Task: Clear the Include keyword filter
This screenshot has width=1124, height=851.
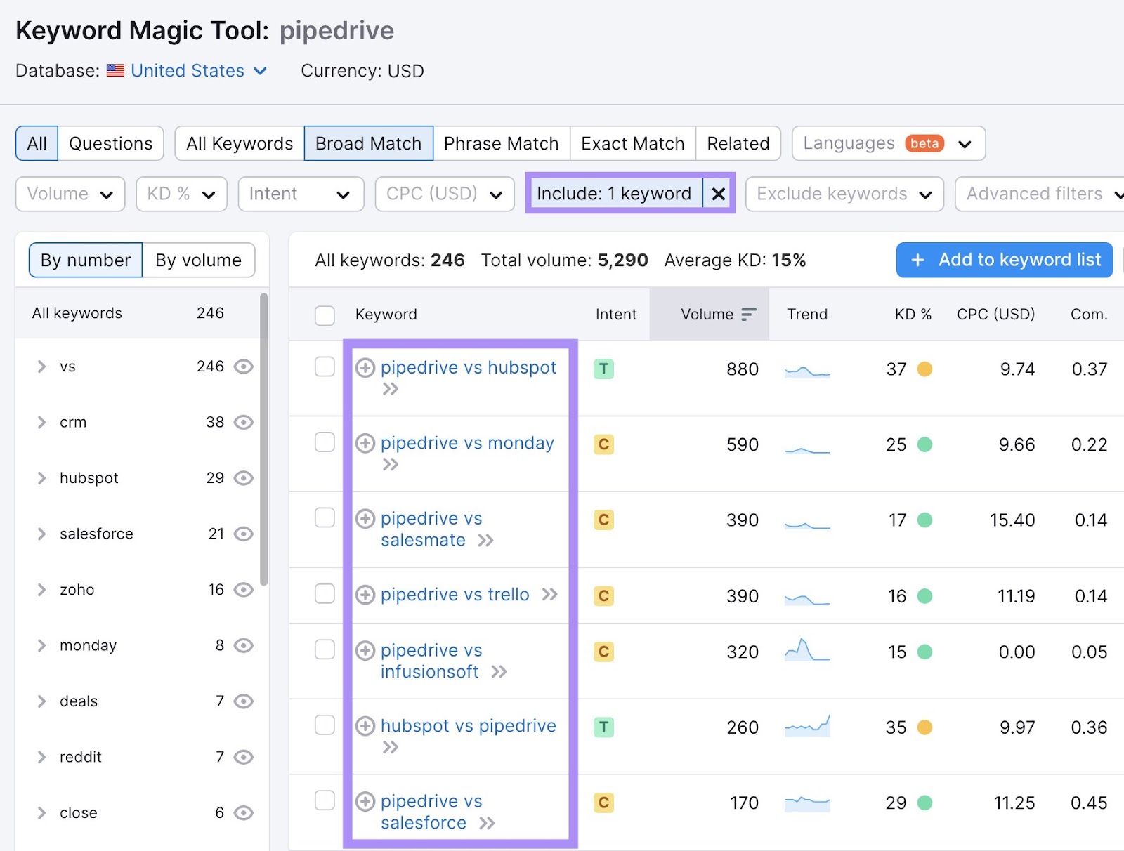Action: [x=718, y=194]
